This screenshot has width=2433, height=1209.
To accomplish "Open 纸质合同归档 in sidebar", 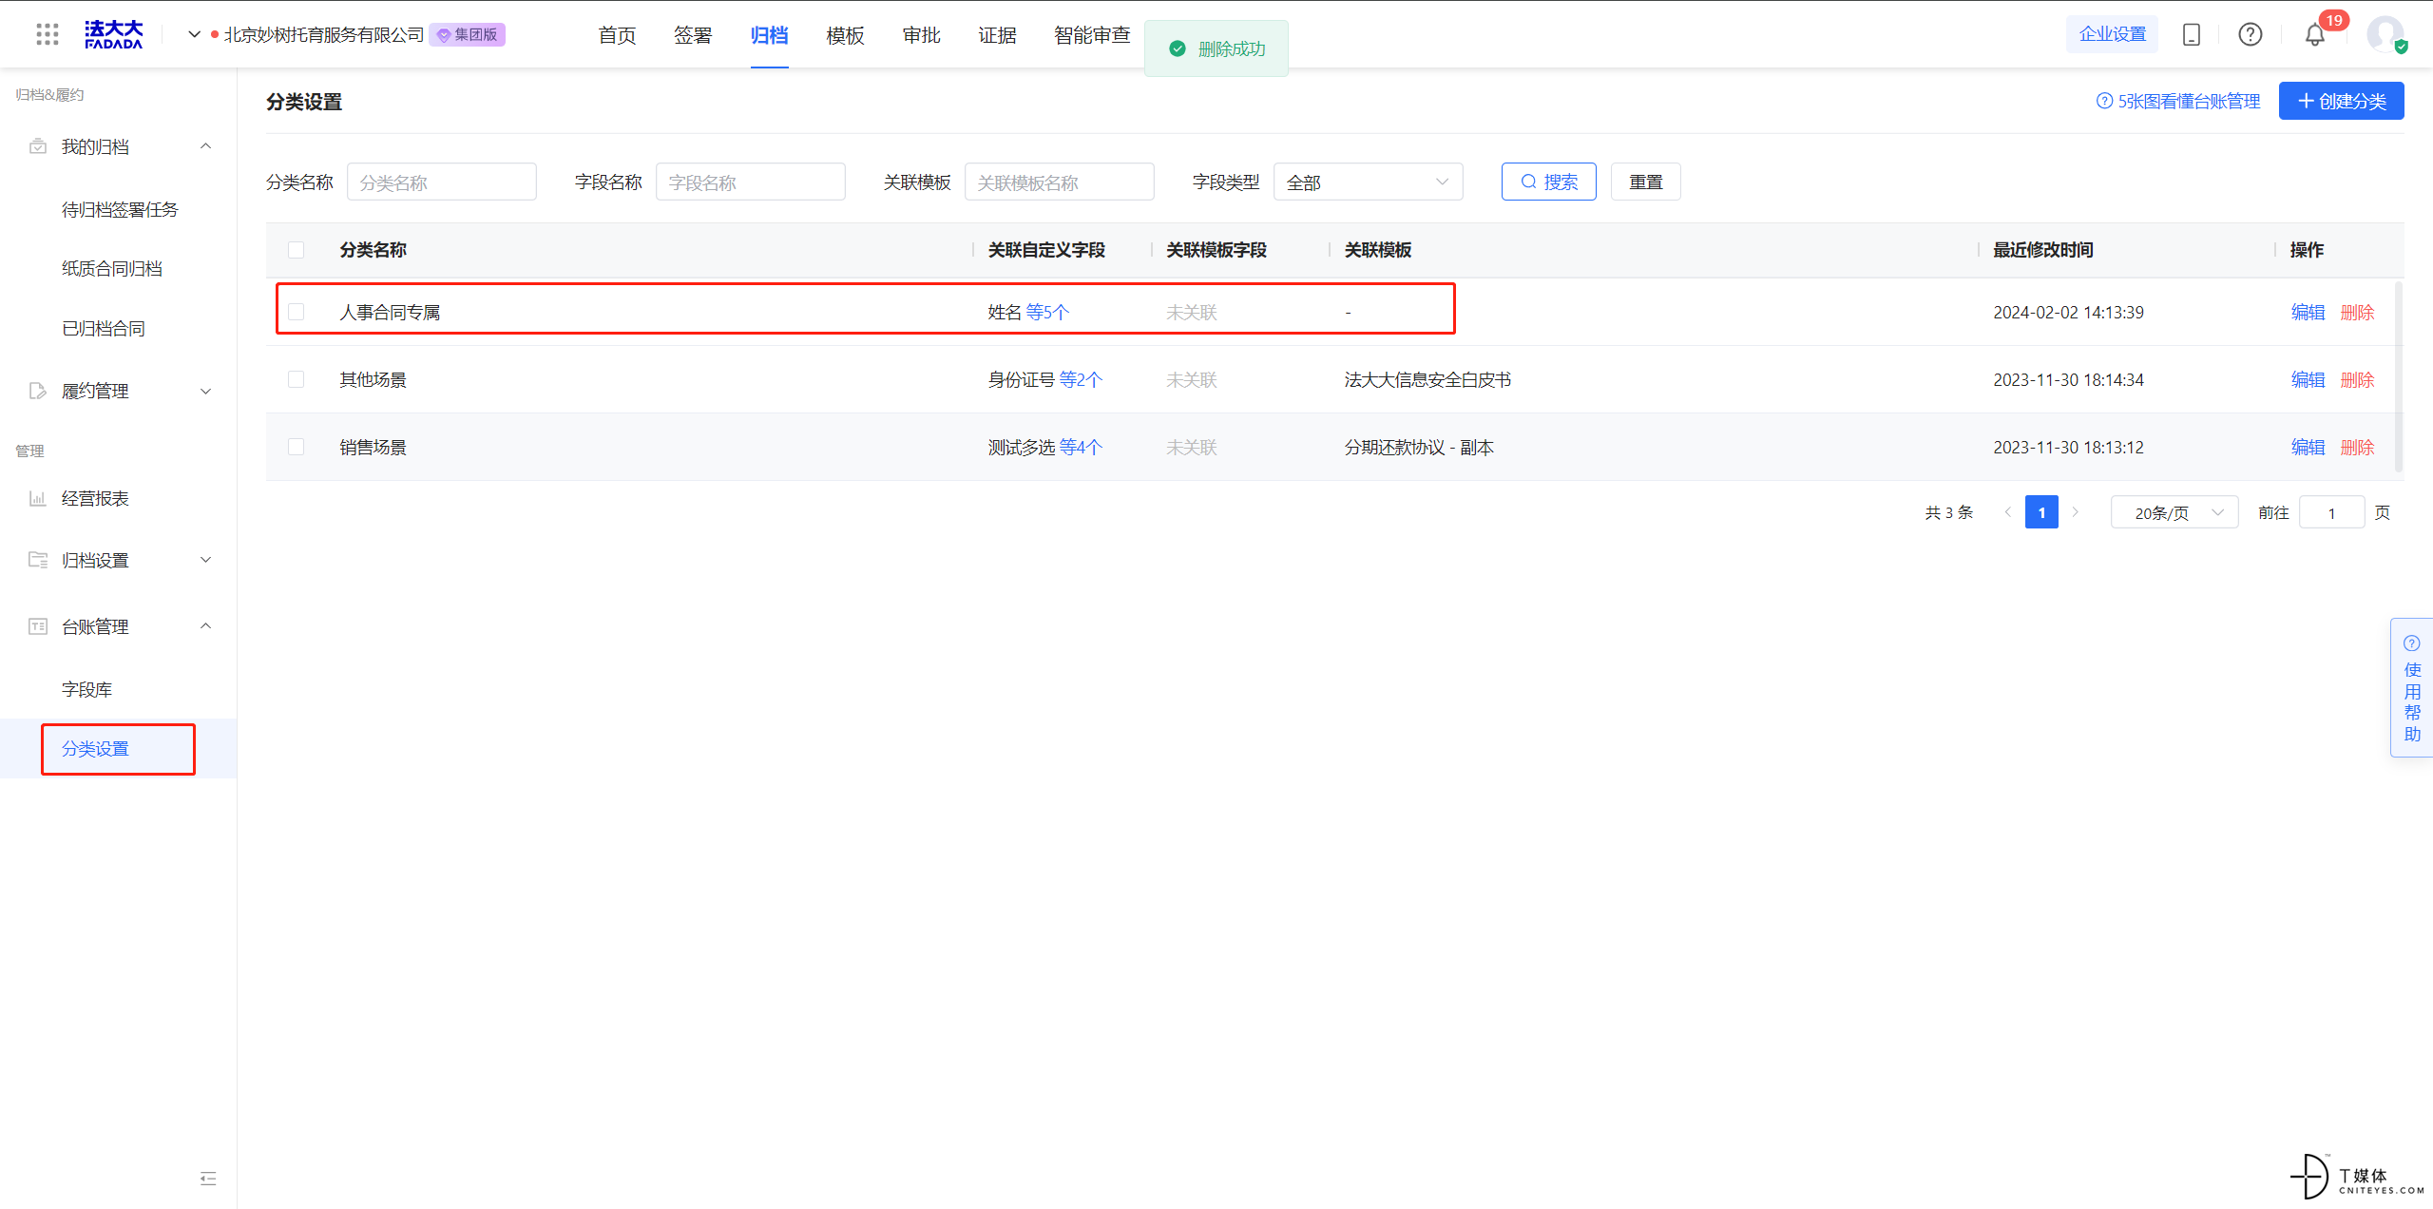I will [112, 269].
